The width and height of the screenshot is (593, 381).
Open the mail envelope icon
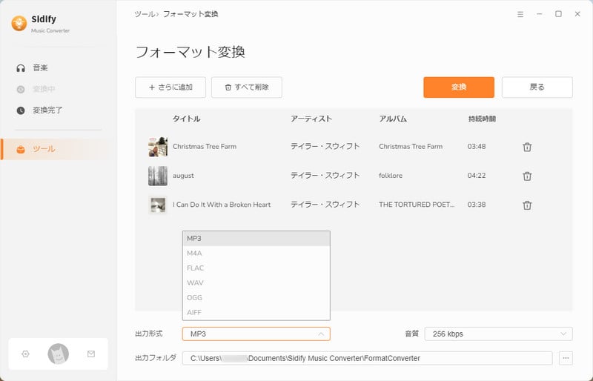click(91, 354)
